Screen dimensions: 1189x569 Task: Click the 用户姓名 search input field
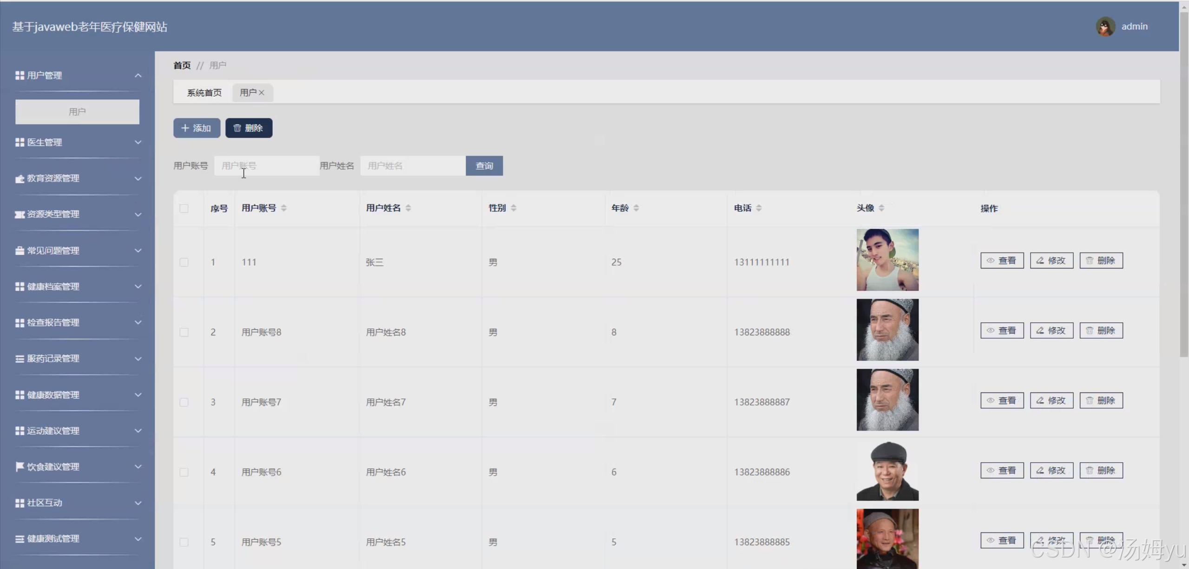click(x=413, y=166)
